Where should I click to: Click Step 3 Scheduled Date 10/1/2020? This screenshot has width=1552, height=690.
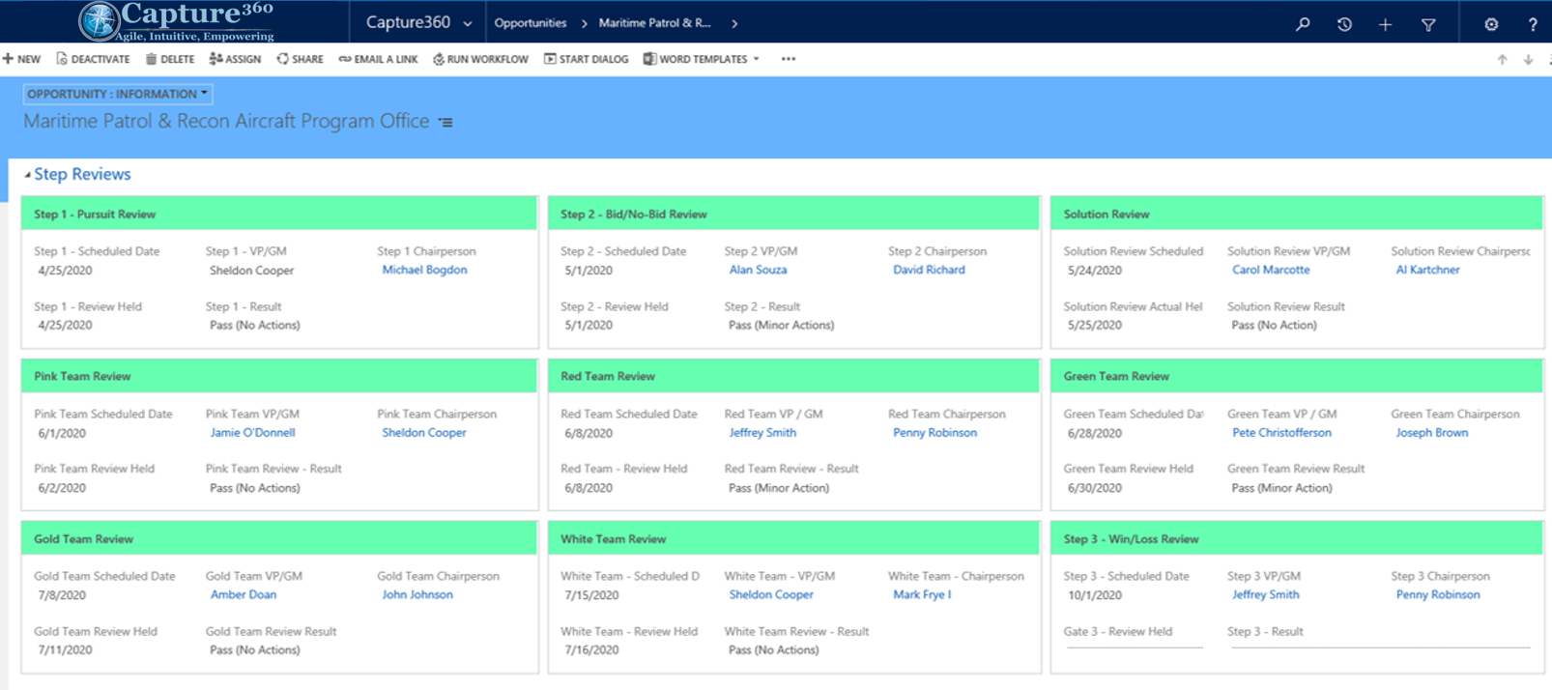click(x=1094, y=595)
